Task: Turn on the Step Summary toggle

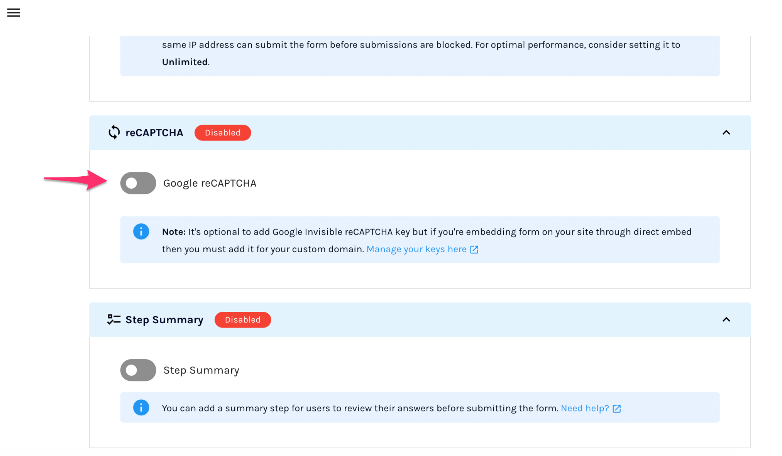Action: click(138, 370)
